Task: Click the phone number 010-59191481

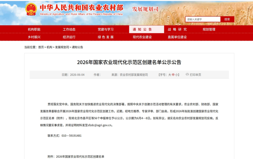Action: tap(71, 136)
